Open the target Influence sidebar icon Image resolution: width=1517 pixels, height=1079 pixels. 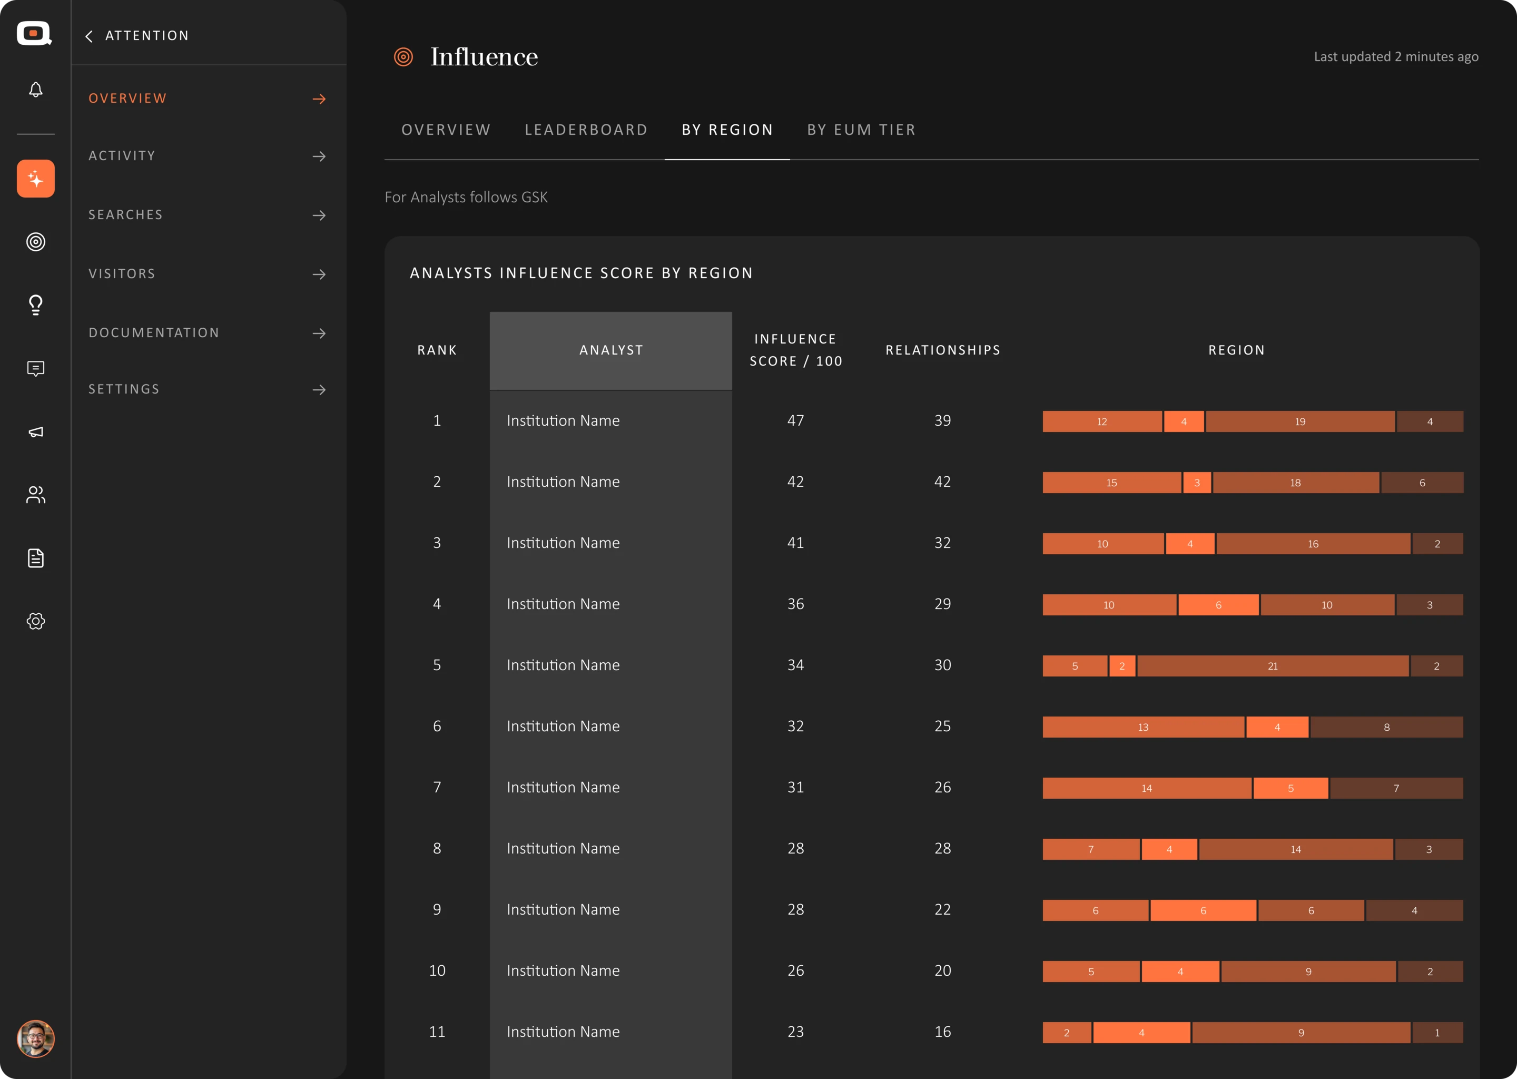36,242
